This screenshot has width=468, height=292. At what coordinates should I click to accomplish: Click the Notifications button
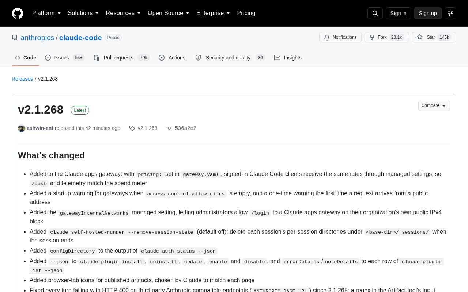pos(340,37)
